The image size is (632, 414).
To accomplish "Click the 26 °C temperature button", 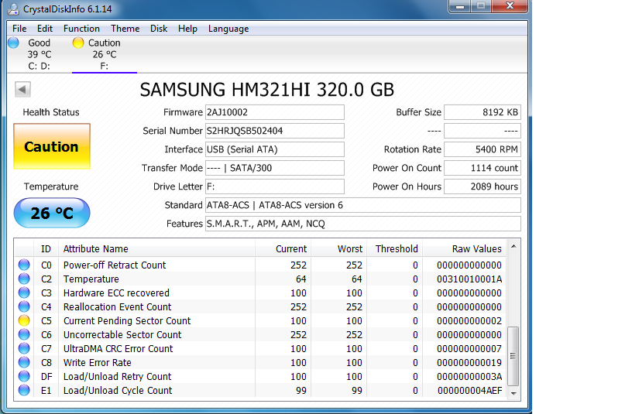I will pos(52,213).
